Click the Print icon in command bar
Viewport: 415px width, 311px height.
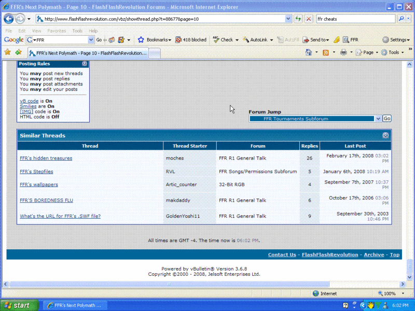(343, 52)
